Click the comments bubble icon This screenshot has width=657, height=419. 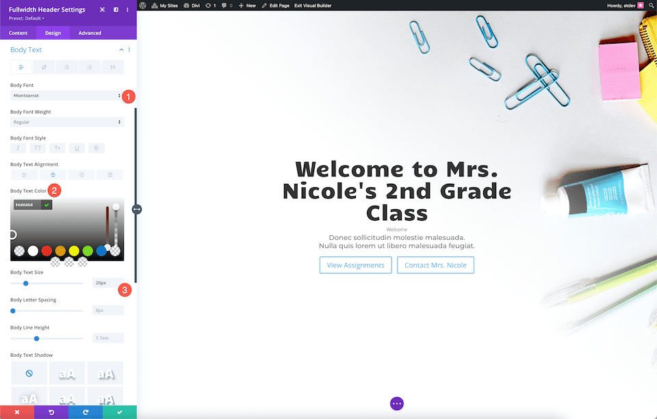(227, 5)
